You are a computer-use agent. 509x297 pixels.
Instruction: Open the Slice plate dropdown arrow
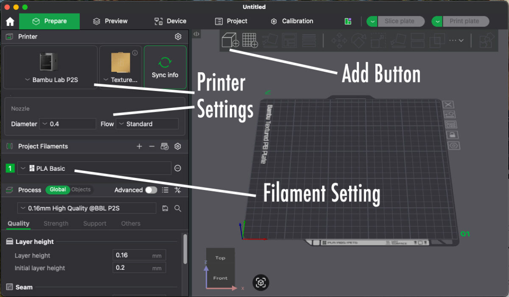tap(372, 21)
